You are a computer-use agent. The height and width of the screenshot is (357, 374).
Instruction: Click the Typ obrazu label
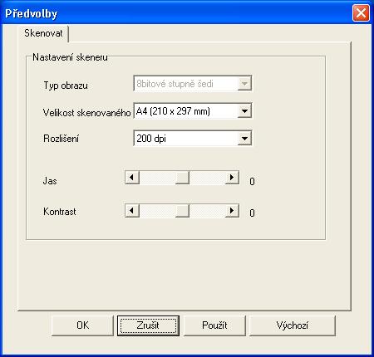click(66, 86)
